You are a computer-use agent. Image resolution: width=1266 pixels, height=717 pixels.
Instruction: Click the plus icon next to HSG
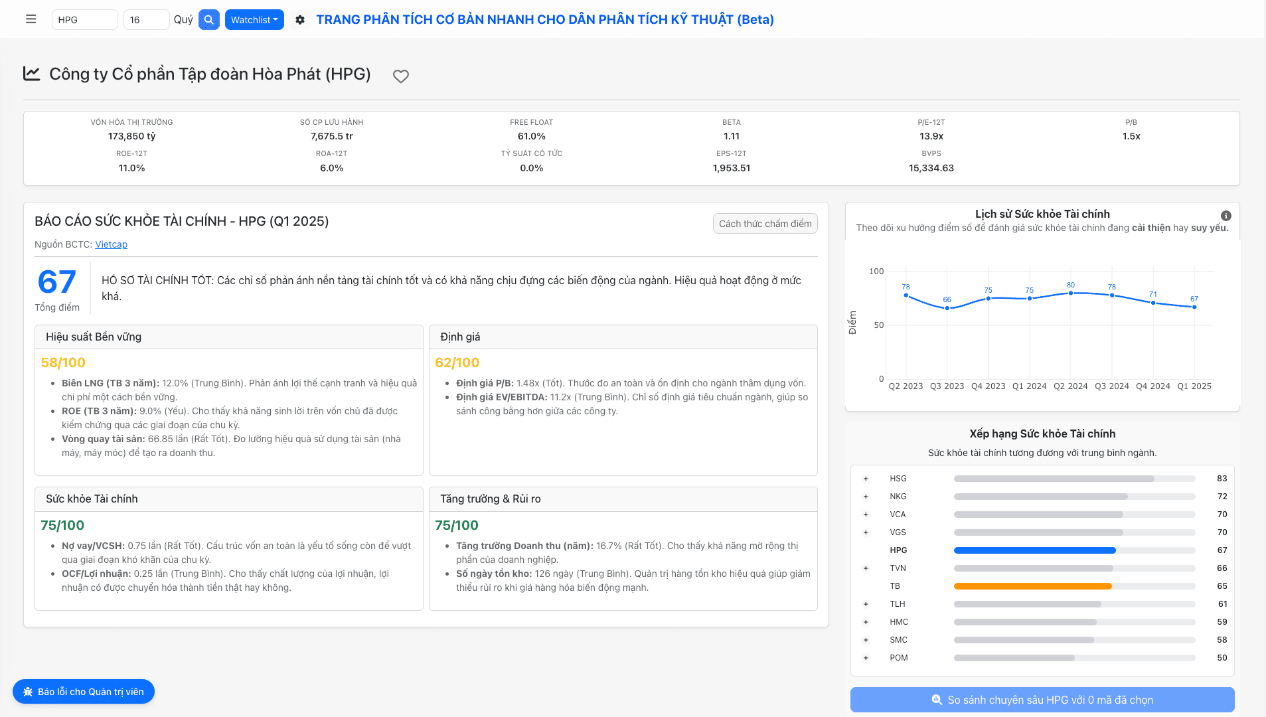click(x=866, y=479)
